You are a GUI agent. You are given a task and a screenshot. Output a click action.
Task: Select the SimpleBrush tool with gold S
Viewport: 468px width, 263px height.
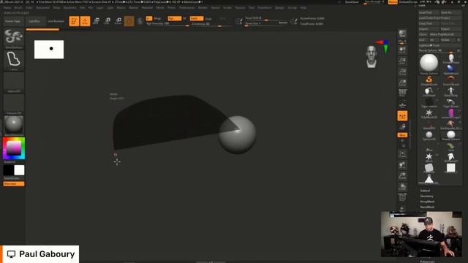click(429, 80)
